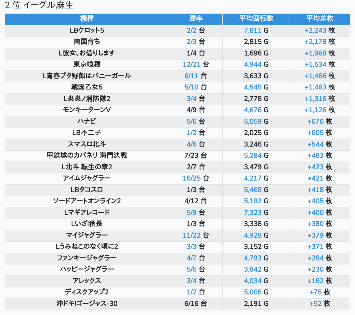Screen dimensions: 355x315
Task: Select the スマスロ北斗 machine name
Action: 87,144
